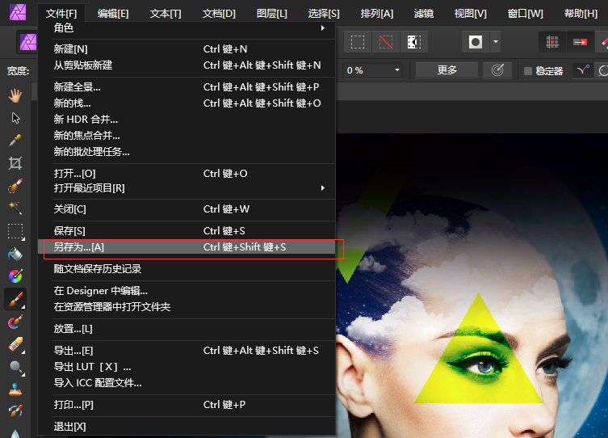Viewport: 608px width, 438px height.
Task: Click the rope stabilizer mode icon
Action: pos(583,70)
